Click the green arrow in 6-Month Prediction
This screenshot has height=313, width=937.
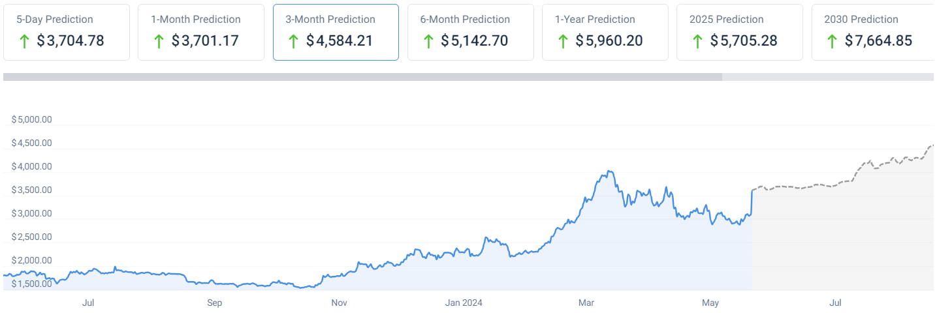tap(428, 41)
